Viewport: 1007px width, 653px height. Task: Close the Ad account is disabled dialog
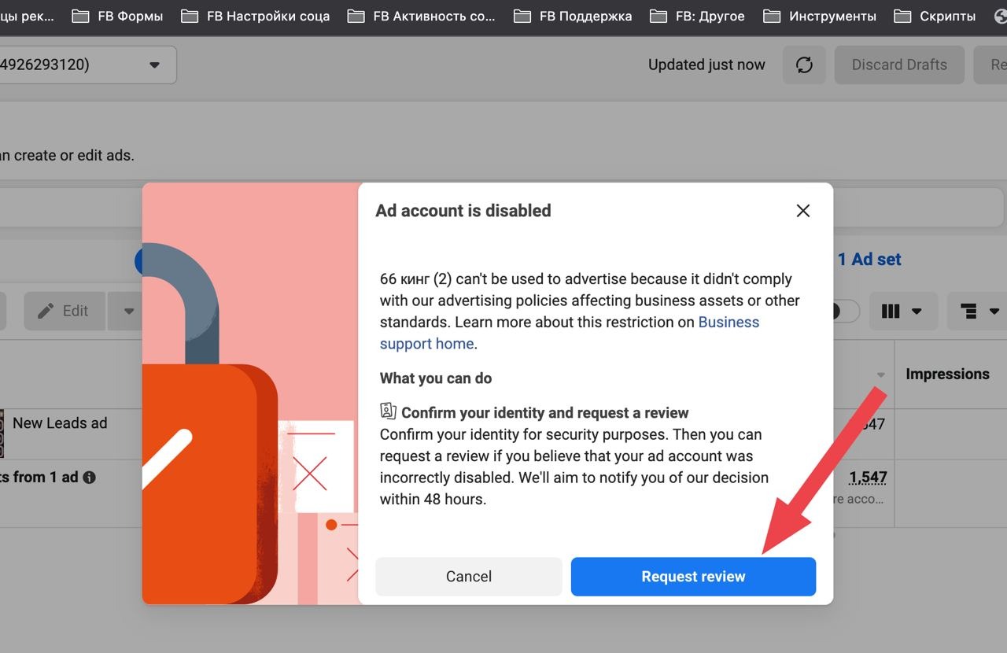pyautogui.click(x=802, y=211)
